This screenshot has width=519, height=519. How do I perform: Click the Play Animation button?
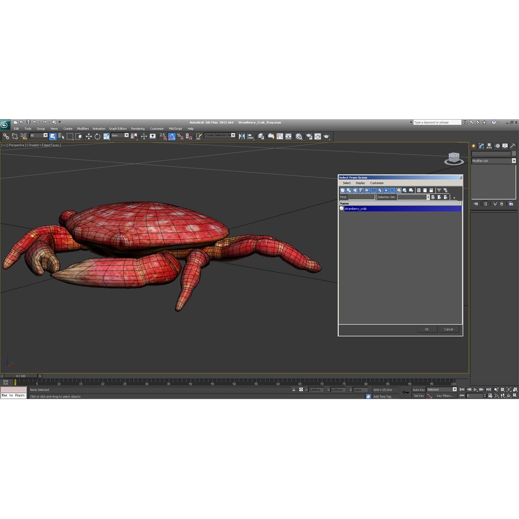coord(475,390)
